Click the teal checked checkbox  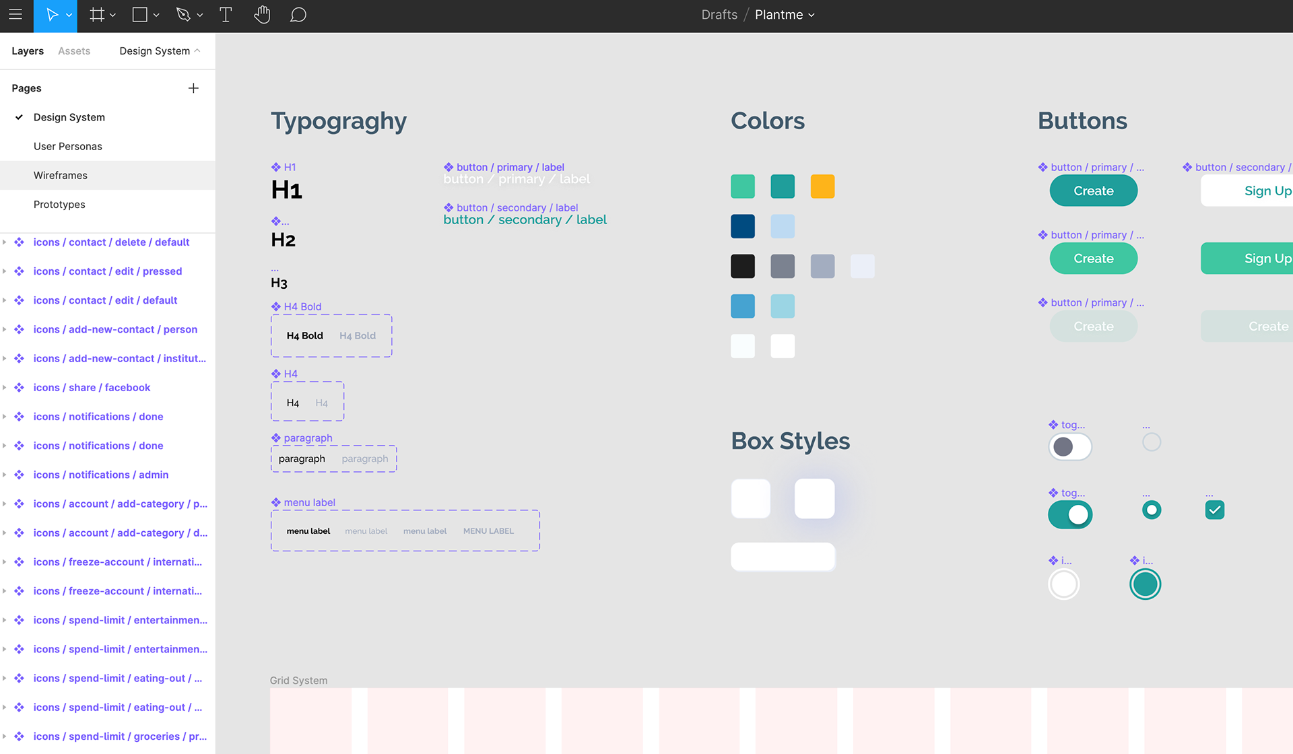(x=1214, y=510)
